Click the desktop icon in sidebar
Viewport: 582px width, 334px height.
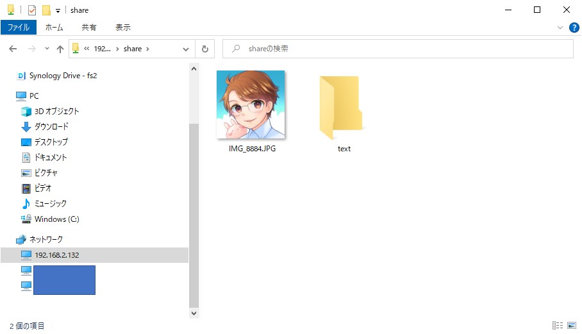[x=26, y=142]
